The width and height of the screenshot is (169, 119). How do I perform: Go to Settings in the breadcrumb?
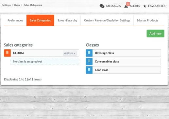tap(6, 5)
